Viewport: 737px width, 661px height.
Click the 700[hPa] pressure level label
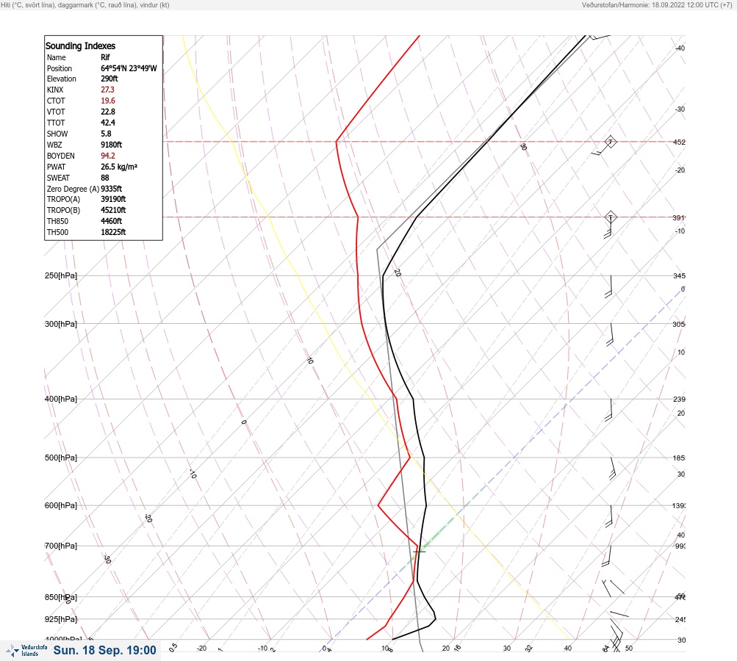(x=61, y=546)
